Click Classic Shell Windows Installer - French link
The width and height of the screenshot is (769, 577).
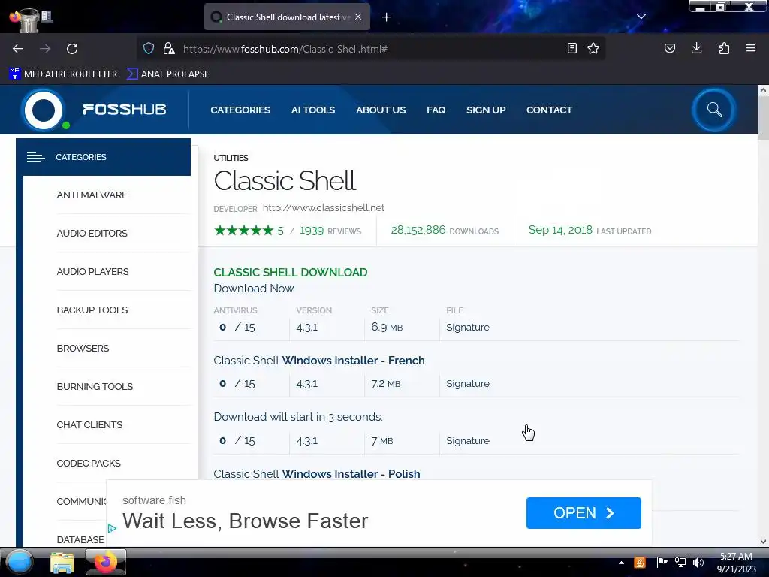pos(318,360)
